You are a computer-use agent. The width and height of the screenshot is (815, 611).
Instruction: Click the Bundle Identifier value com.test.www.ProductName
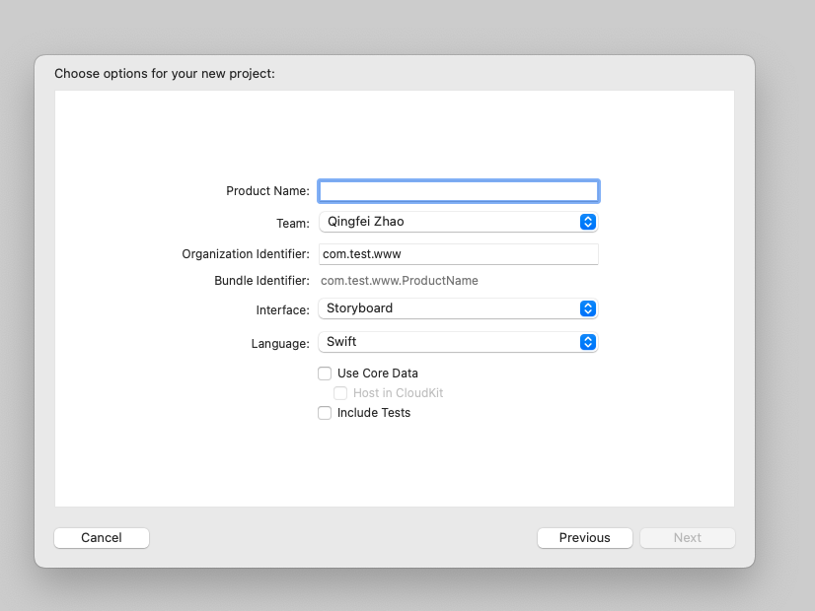coord(400,281)
